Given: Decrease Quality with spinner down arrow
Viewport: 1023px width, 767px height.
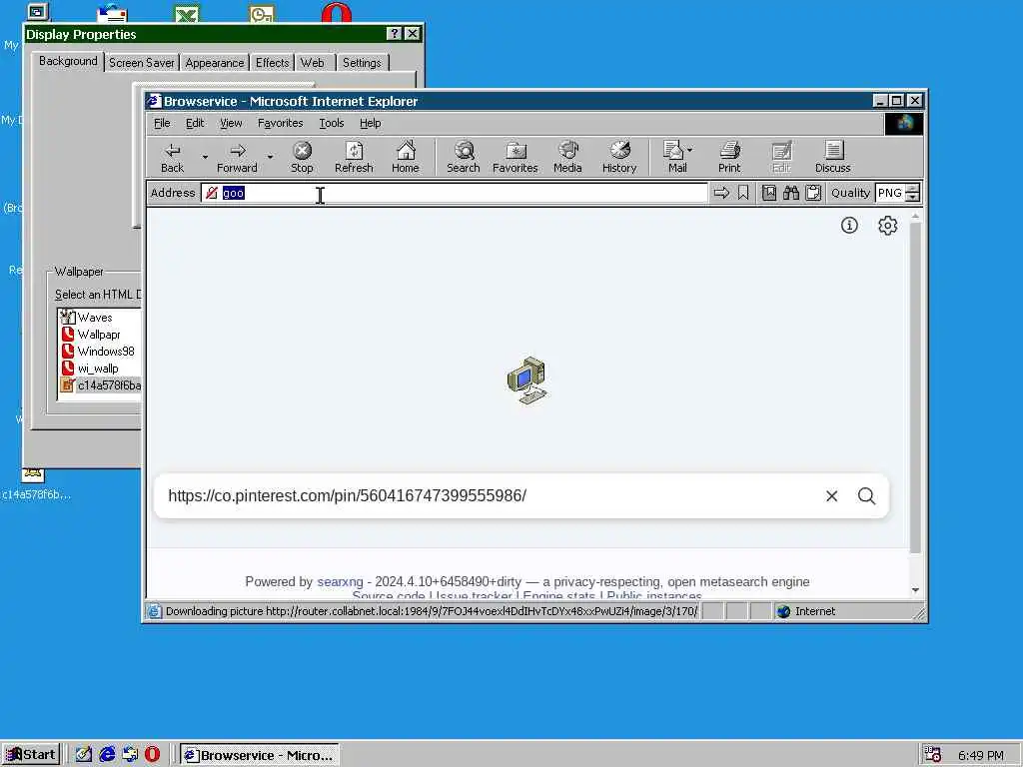Looking at the screenshot, I should (913, 197).
